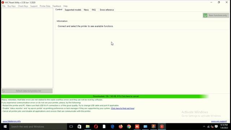This screenshot has width=231, height=130.
Task: Switch to the Supported models tab
Action: (73, 10)
